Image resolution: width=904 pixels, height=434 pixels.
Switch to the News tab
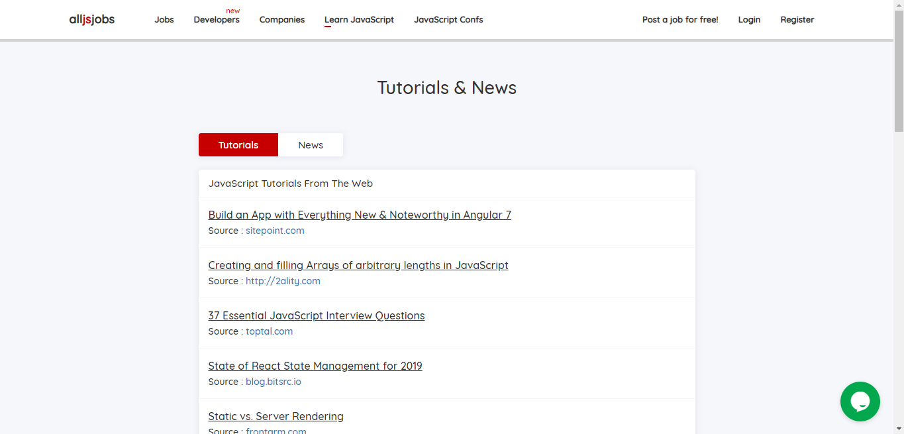tap(311, 144)
